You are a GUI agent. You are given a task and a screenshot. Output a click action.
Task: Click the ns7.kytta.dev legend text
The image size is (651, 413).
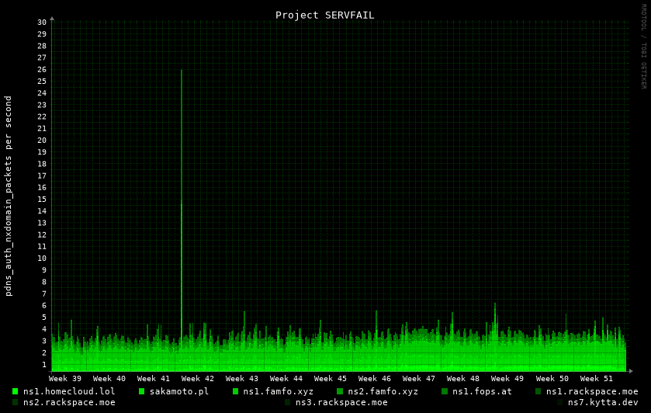[603, 402]
